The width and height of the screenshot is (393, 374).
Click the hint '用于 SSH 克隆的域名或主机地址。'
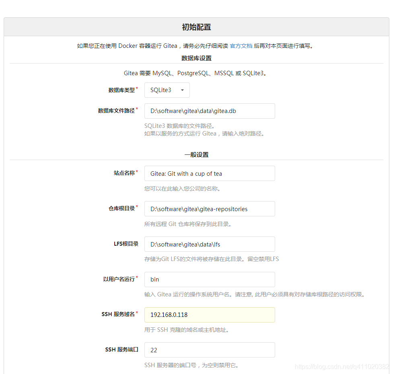(x=187, y=330)
